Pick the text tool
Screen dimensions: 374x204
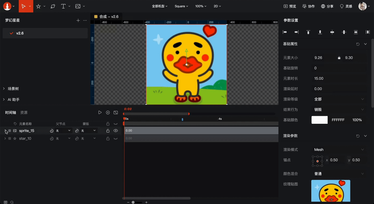(63, 6)
